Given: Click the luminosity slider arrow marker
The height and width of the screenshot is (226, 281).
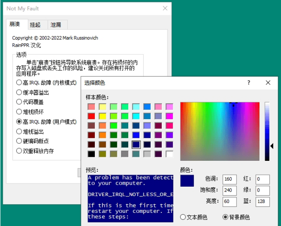Looking at the screenshot, I should point(272,146).
